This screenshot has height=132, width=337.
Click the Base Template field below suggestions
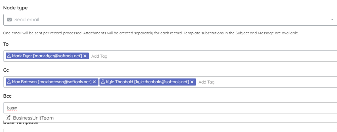coord(170,130)
